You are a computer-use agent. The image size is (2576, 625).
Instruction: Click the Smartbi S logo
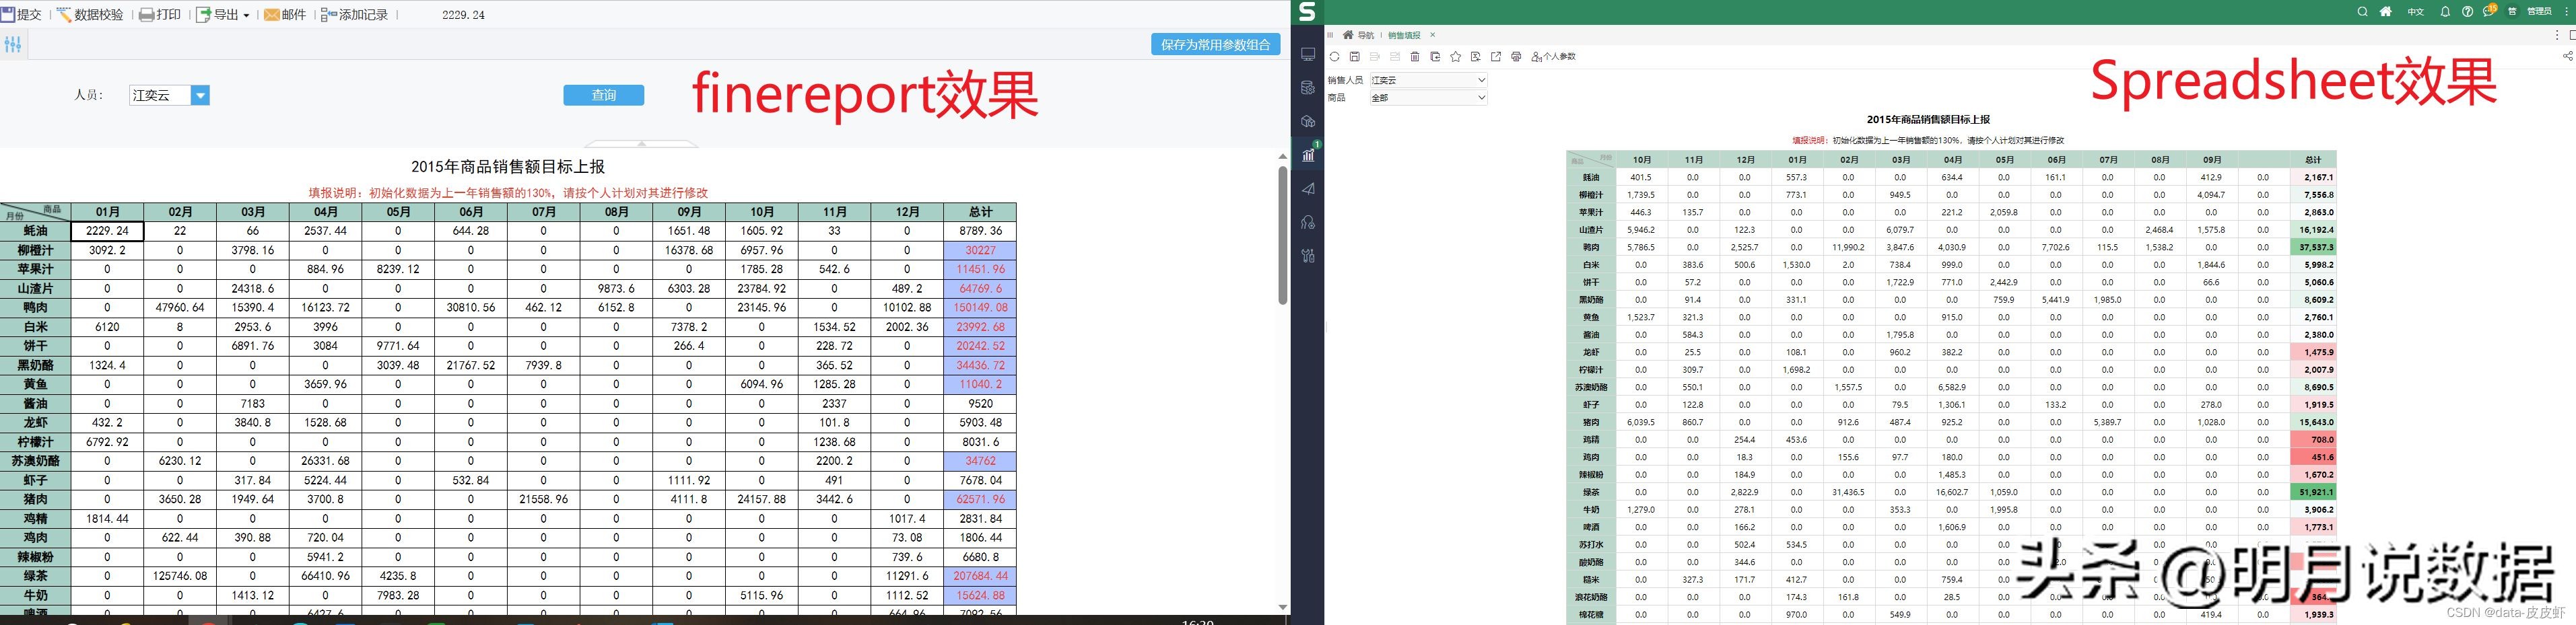click(1307, 12)
